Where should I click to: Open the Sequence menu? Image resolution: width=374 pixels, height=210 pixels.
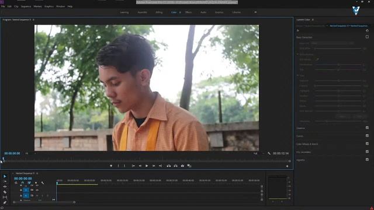26,6
